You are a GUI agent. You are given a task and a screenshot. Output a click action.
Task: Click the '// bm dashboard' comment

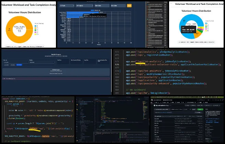pos(135,90)
